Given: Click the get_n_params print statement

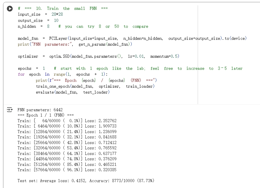Looking at the screenshot, I should [x=75, y=44].
